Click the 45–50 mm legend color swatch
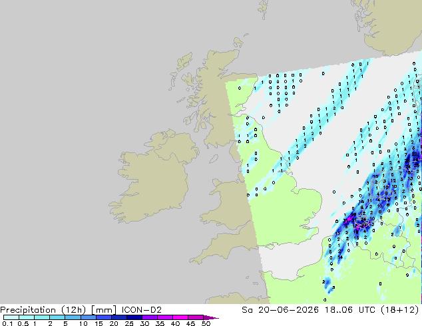422x326 pixels. 196,317
